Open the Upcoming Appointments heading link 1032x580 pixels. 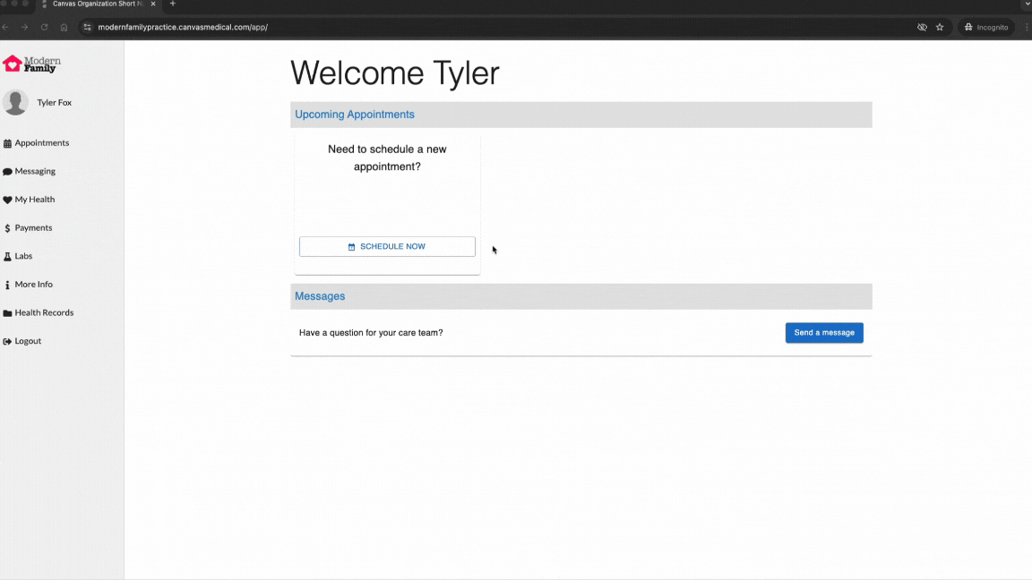(x=355, y=115)
